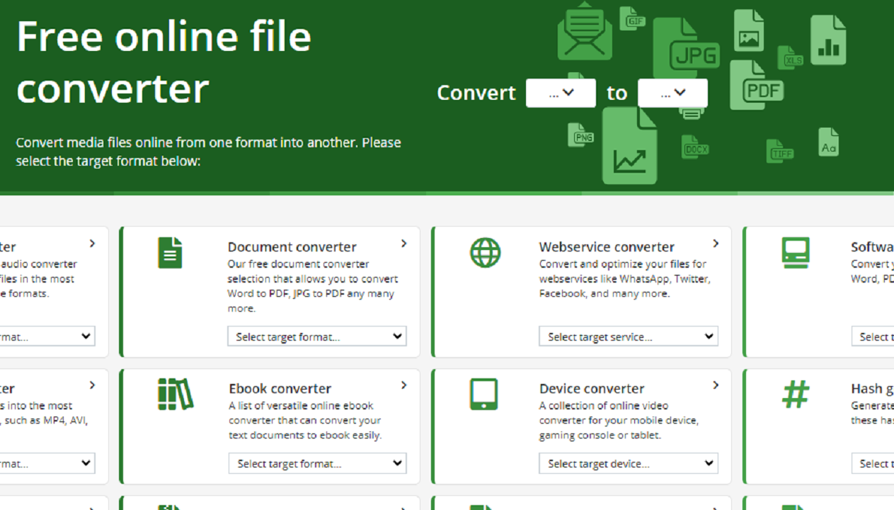
Task: Open Document converter 'Select target format' dropdown
Action: point(317,336)
